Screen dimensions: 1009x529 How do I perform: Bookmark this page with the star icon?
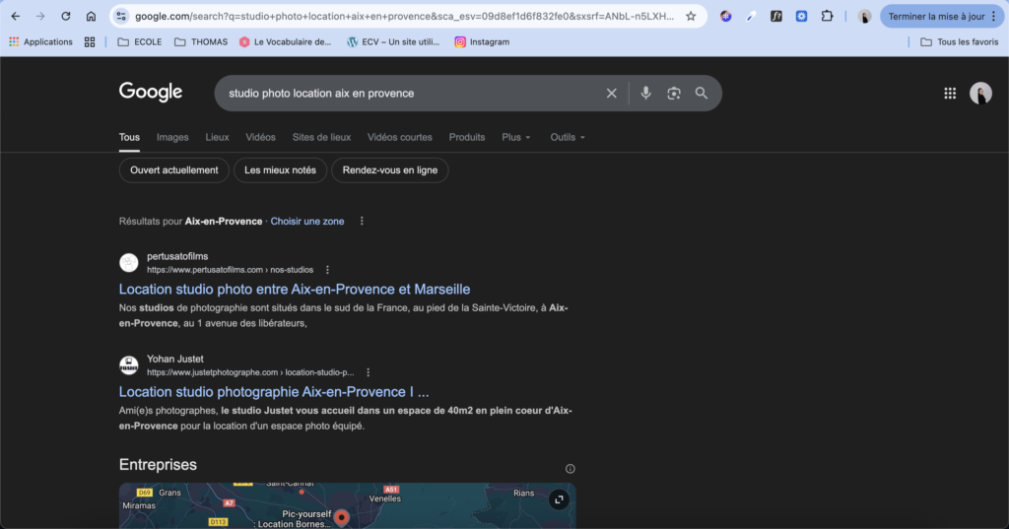tap(691, 16)
